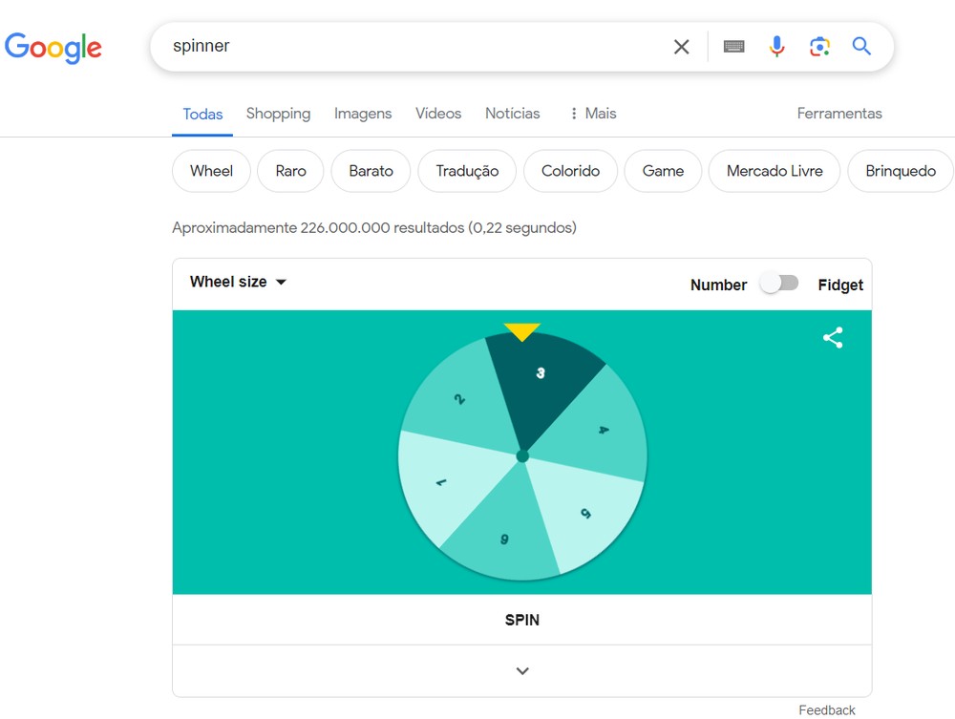Open the Wheel size dropdown

click(x=237, y=282)
